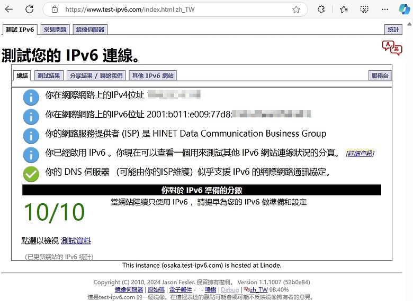Image resolution: width=413 pixels, height=301 pixels.
Task: Start the screenshot capture tool icon
Action: [364, 10]
